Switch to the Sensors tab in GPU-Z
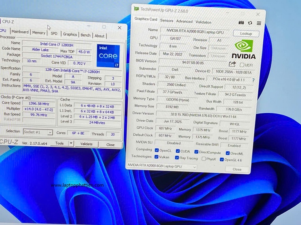Screen dimensions: 301x225 [x=167, y=21]
